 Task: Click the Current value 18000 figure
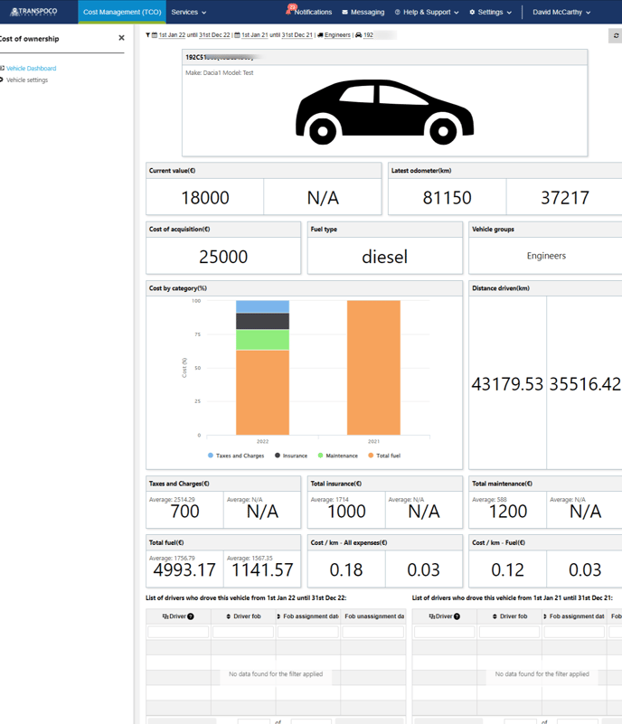tap(205, 198)
